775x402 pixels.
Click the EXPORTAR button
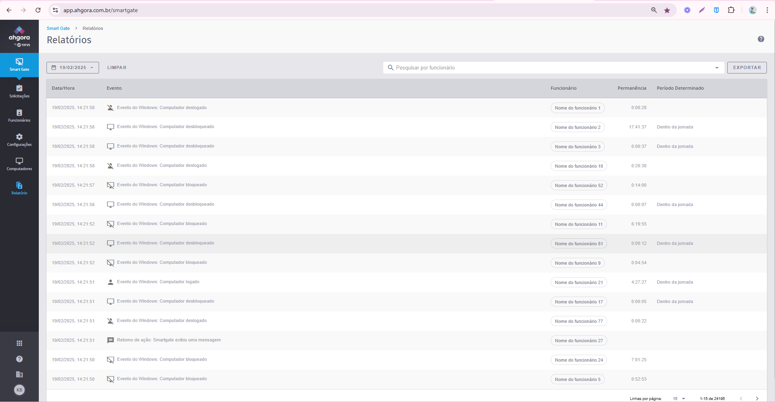click(747, 68)
